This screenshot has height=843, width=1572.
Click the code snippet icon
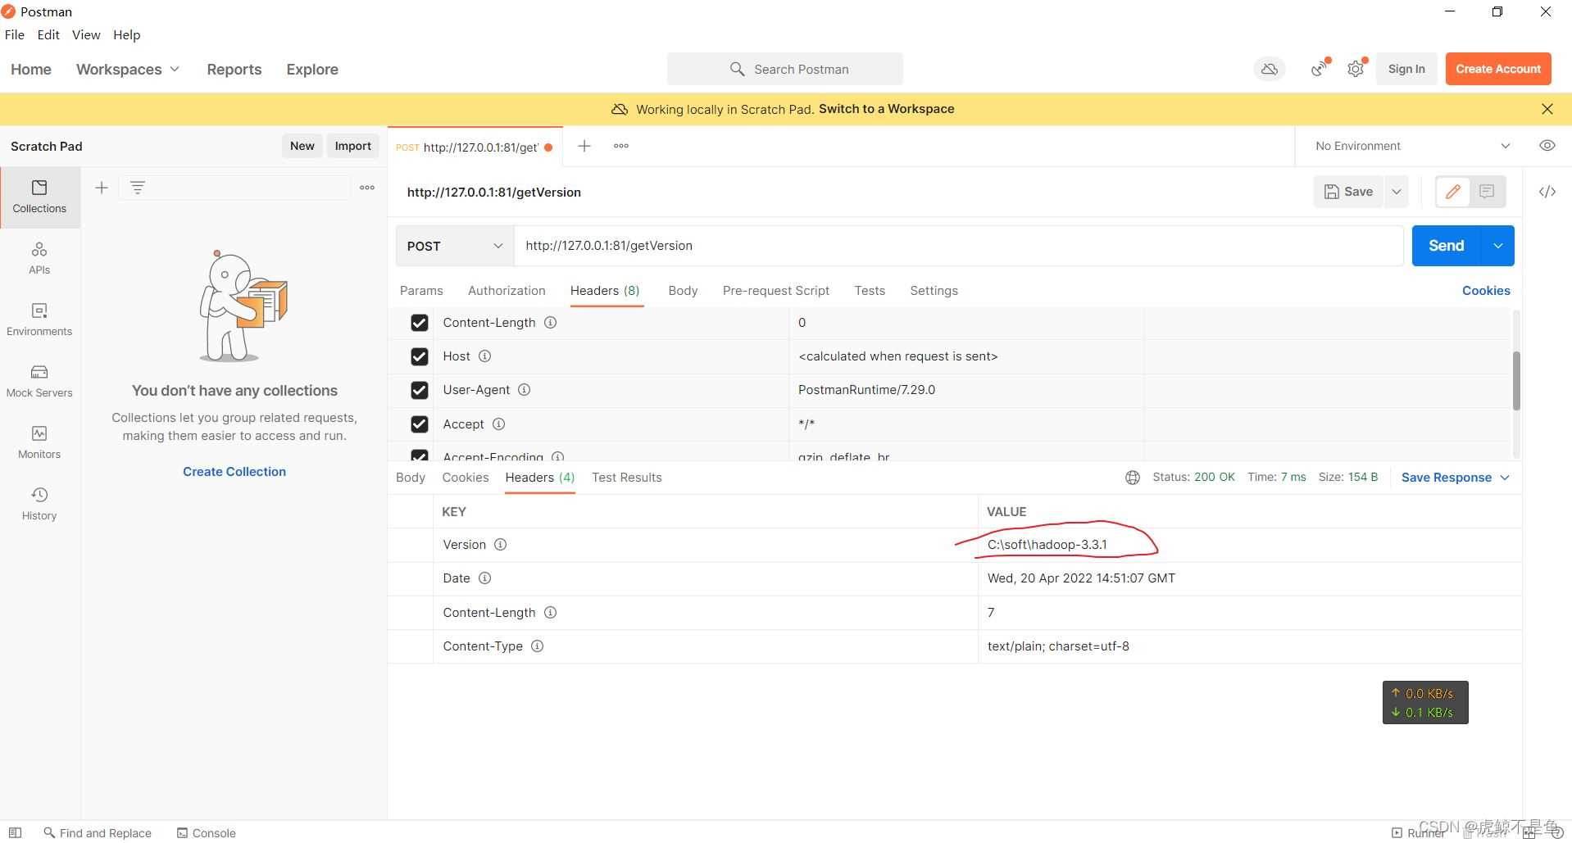pos(1547,192)
